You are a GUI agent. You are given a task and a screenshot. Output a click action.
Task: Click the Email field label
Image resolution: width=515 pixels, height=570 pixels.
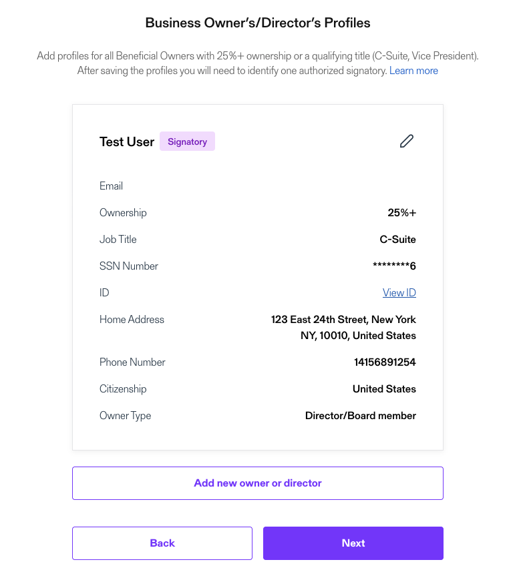pyautogui.click(x=111, y=186)
